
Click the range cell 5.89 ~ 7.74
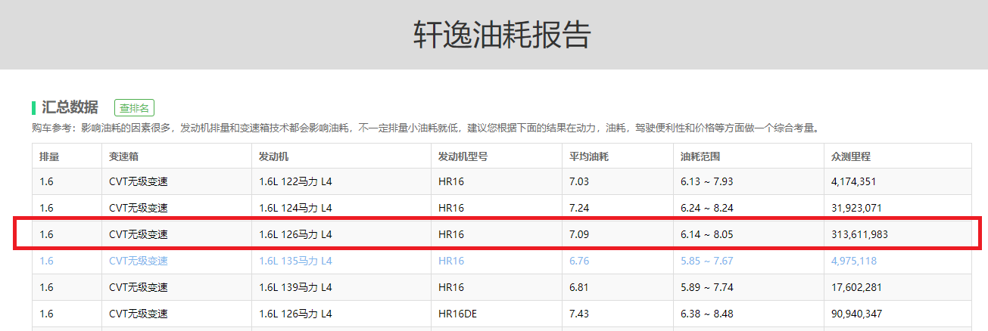707,287
